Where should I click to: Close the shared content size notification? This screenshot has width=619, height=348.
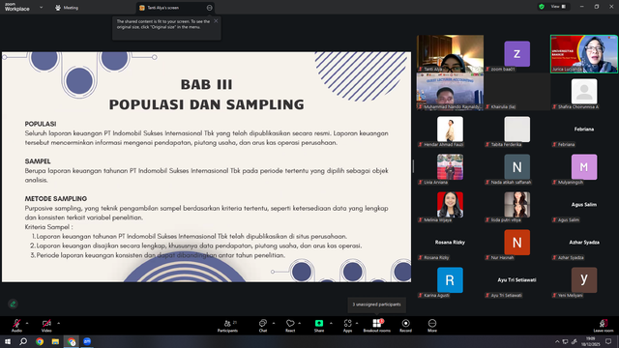[x=216, y=21]
